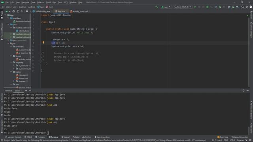Open Project tool window side tab

click(2, 15)
